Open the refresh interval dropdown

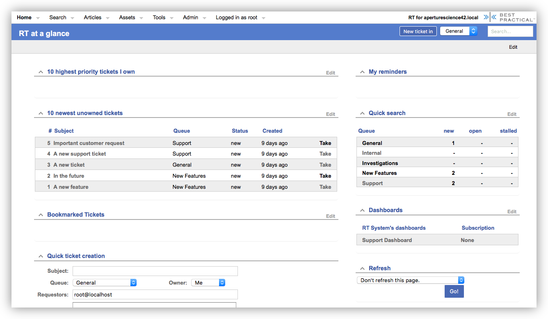[x=410, y=280]
